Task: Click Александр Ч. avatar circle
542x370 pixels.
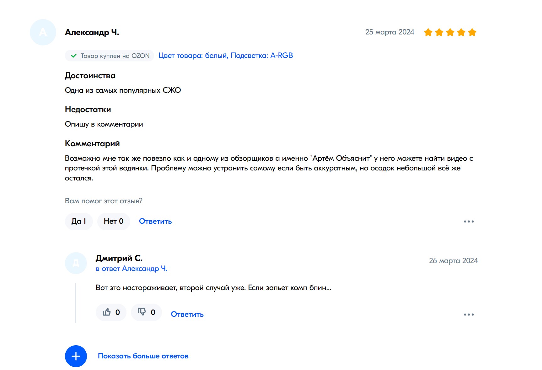Action: click(x=43, y=32)
